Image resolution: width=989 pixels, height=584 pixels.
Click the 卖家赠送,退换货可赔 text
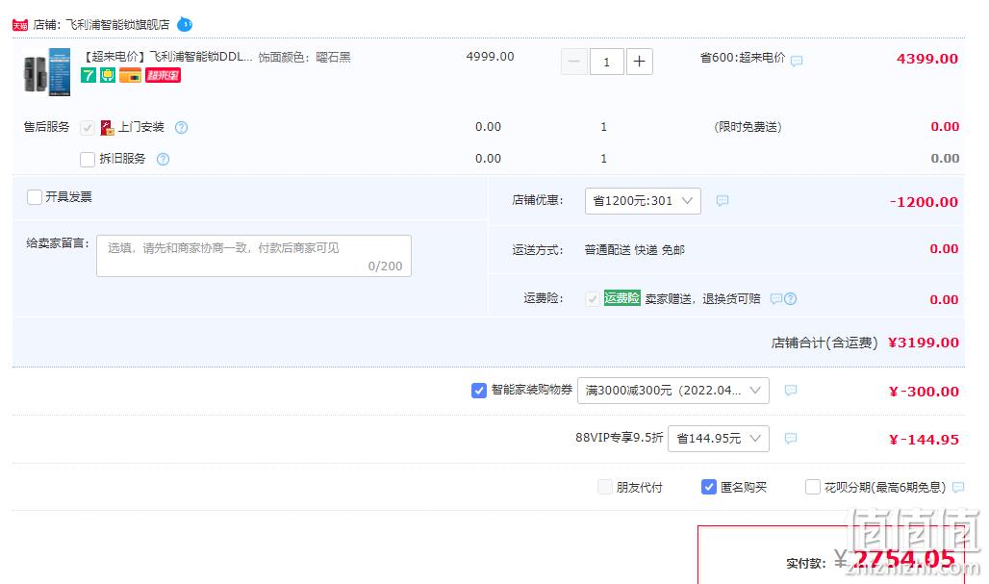click(702, 299)
